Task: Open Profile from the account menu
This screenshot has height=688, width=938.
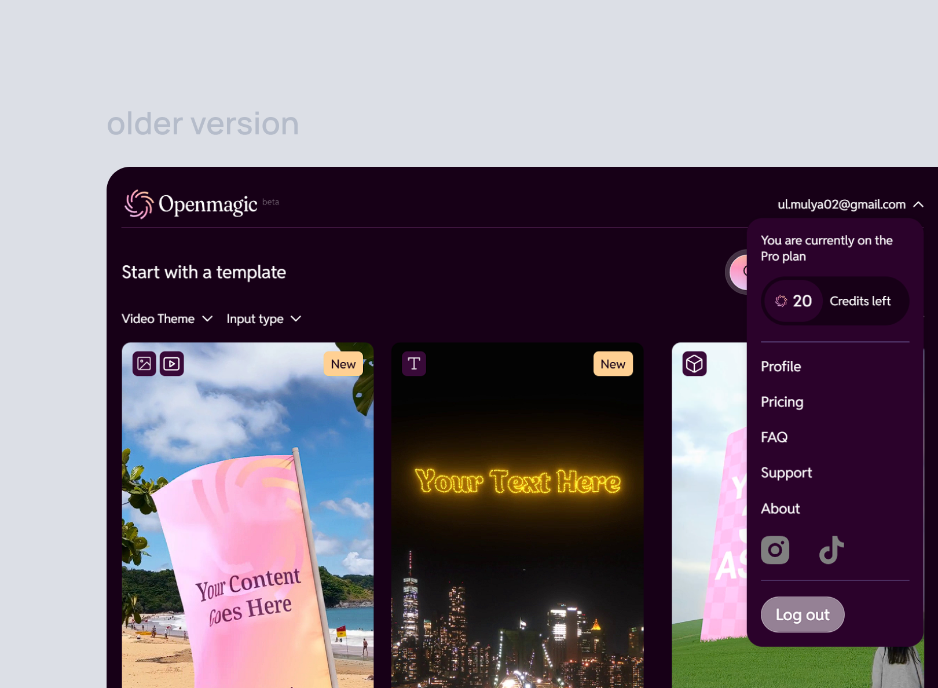Action: point(781,367)
